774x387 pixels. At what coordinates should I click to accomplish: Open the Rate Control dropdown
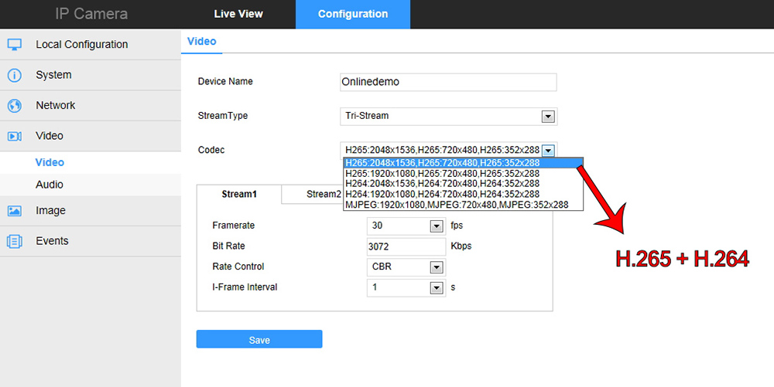click(436, 267)
